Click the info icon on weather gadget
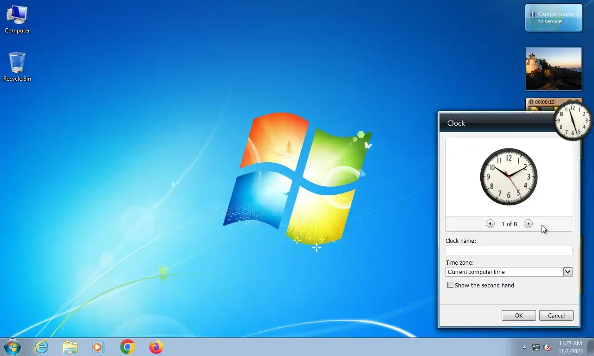594x356 pixels. click(533, 14)
